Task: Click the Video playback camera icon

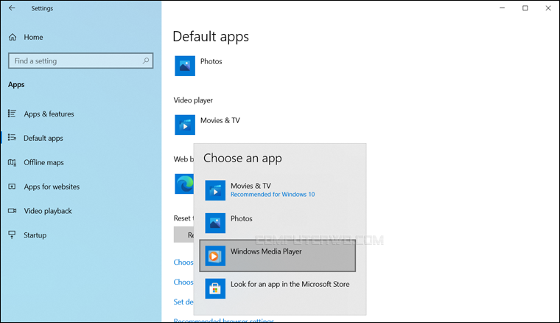Action: (x=12, y=211)
